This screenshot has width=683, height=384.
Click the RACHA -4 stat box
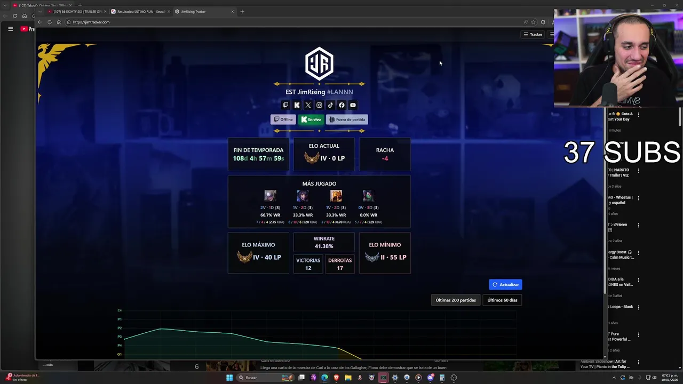(x=385, y=154)
